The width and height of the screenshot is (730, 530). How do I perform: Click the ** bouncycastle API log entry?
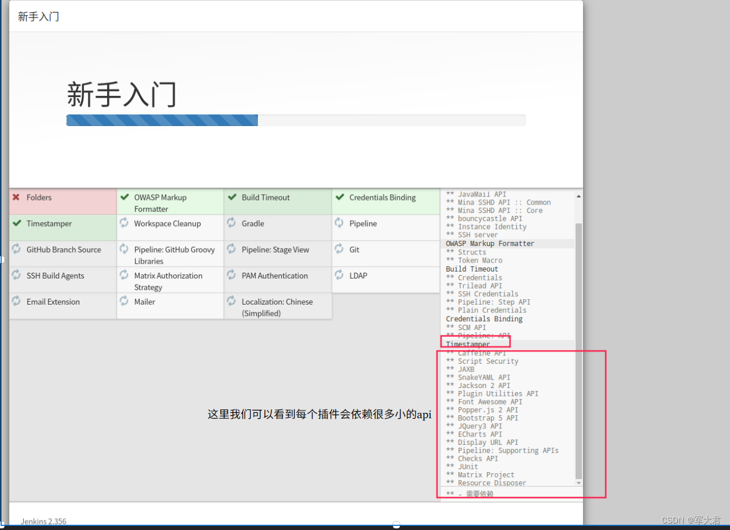click(484, 219)
